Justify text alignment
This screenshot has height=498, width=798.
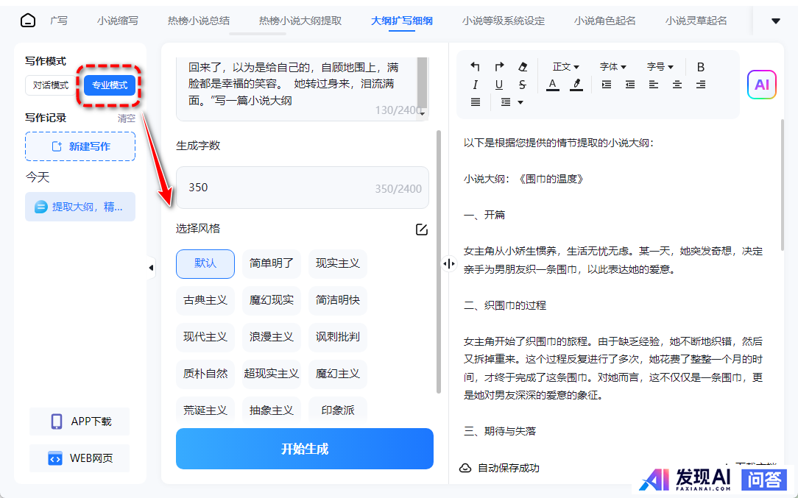(476, 102)
